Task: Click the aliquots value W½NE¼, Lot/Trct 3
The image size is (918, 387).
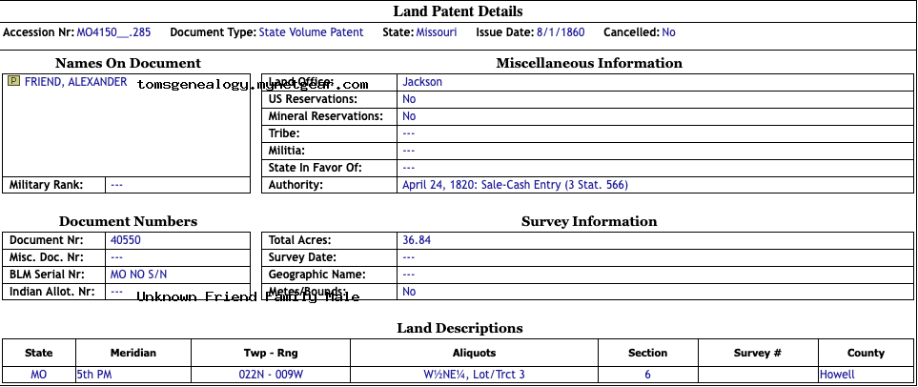Action: tap(474, 375)
